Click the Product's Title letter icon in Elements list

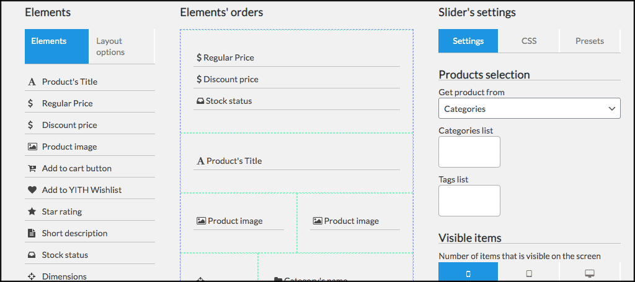[32, 82]
